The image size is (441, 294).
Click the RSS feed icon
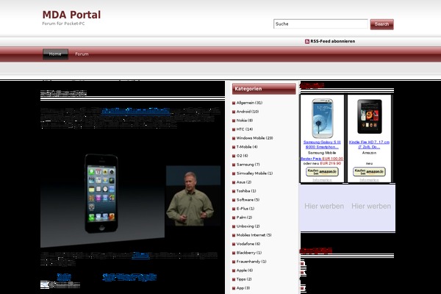(306, 41)
